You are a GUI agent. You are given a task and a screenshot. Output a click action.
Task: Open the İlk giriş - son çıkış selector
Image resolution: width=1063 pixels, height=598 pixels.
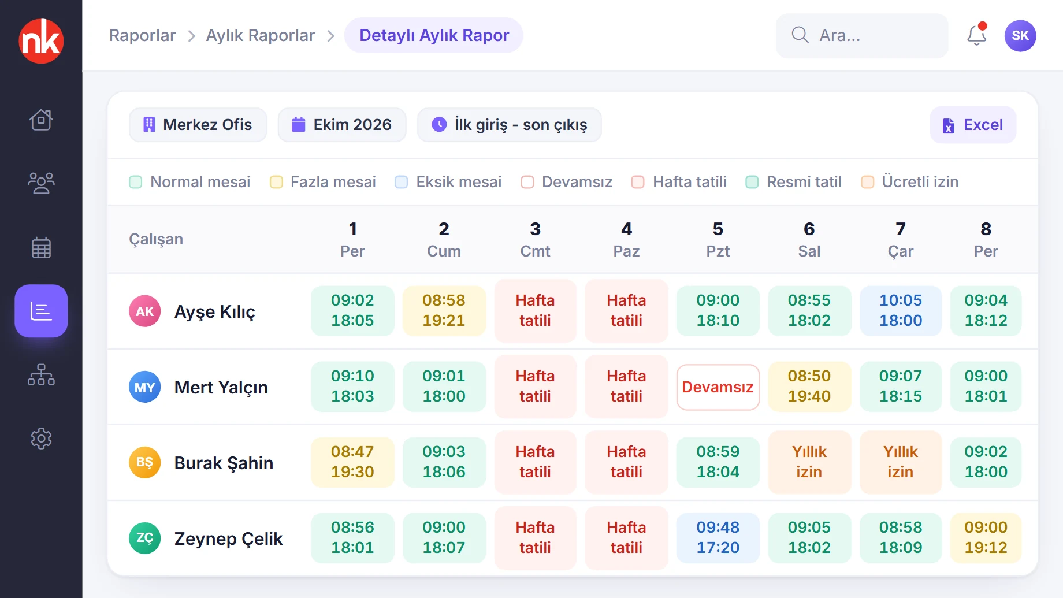click(x=510, y=125)
